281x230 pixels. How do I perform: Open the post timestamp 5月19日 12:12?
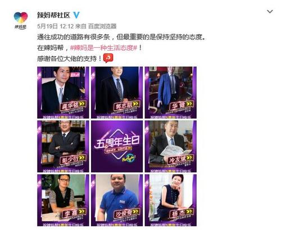[56, 26]
